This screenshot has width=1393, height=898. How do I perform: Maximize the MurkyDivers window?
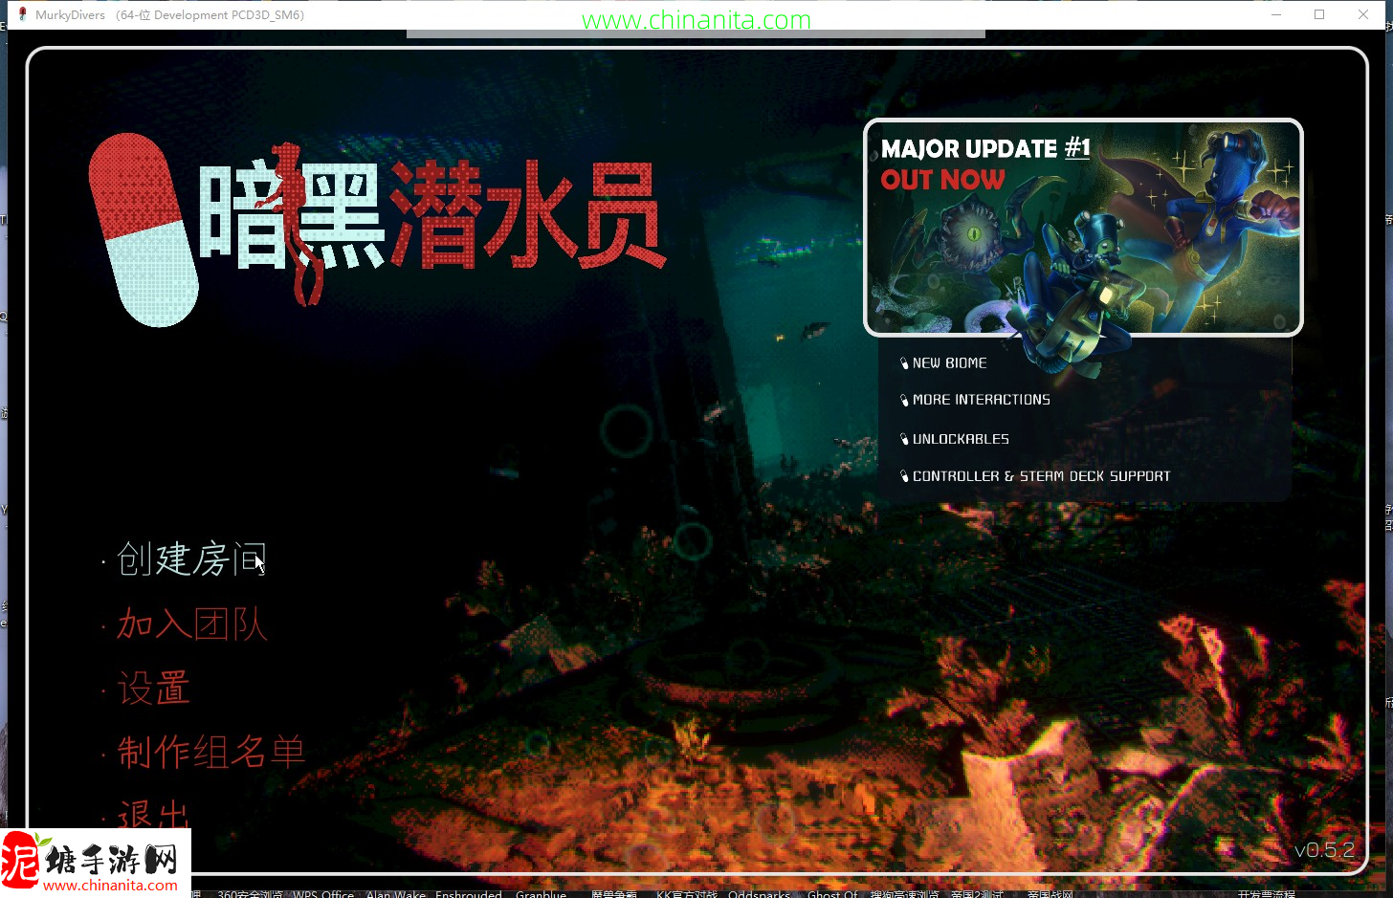(x=1319, y=14)
